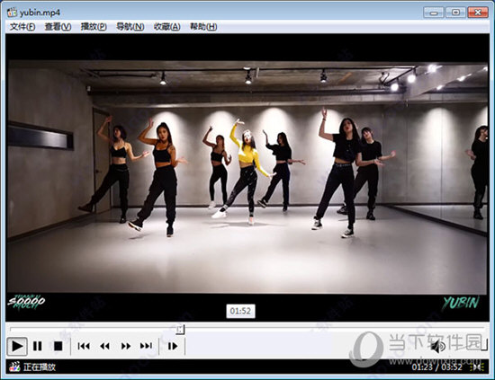Open the 收藏(A) menu
This screenshot has width=495, height=380.
point(167,27)
